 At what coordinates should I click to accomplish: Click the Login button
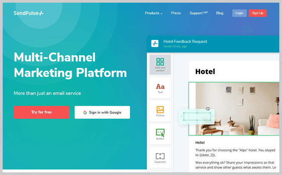(x=240, y=13)
